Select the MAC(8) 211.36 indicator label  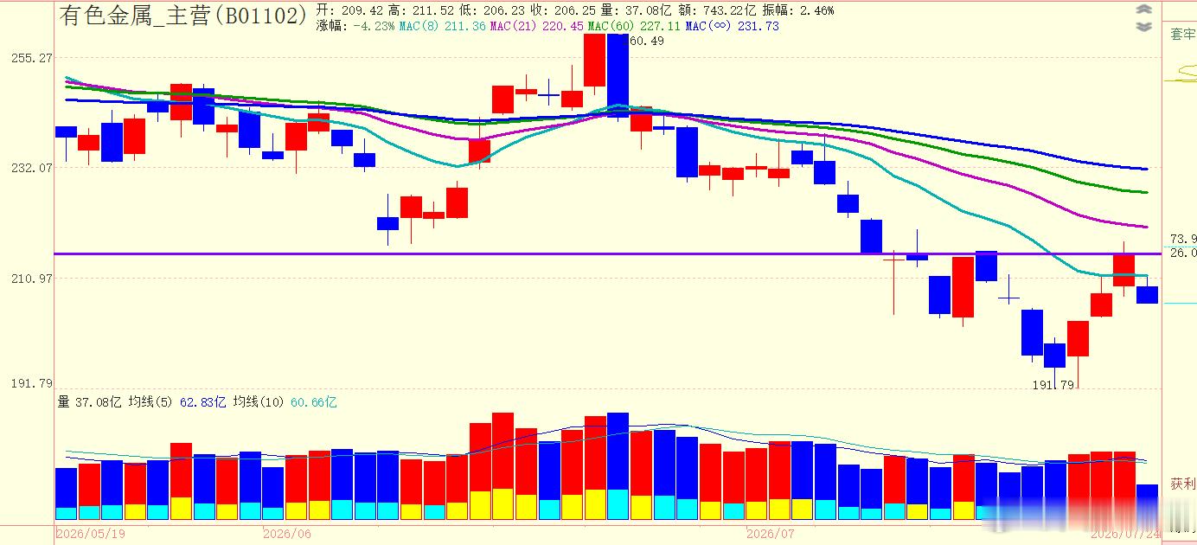pyautogui.click(x=442, y=26)
